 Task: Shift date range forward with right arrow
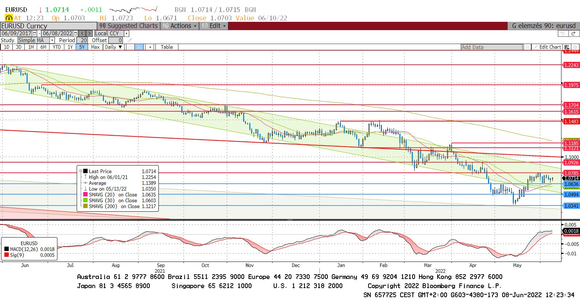[x=89, y=33]
